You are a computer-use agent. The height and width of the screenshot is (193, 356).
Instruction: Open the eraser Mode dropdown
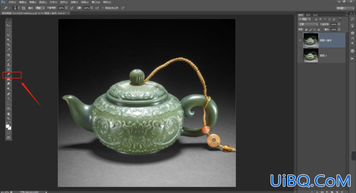pyautogui.click(x=40, y=8)
